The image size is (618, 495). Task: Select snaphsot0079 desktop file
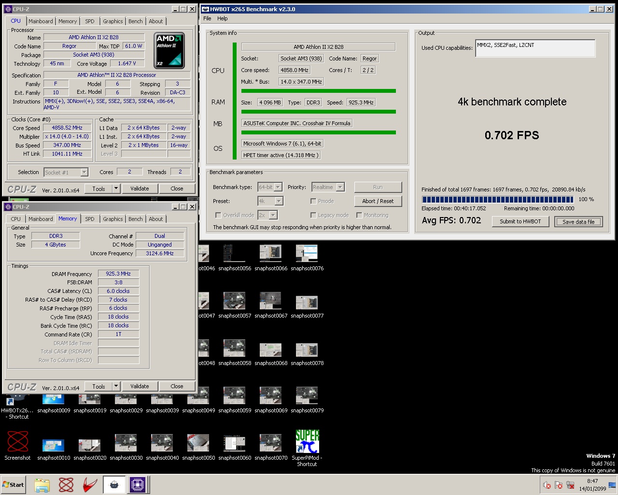[307, 399]
